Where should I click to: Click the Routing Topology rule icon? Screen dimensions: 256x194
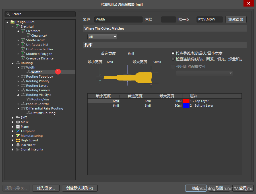coord(23,77)
